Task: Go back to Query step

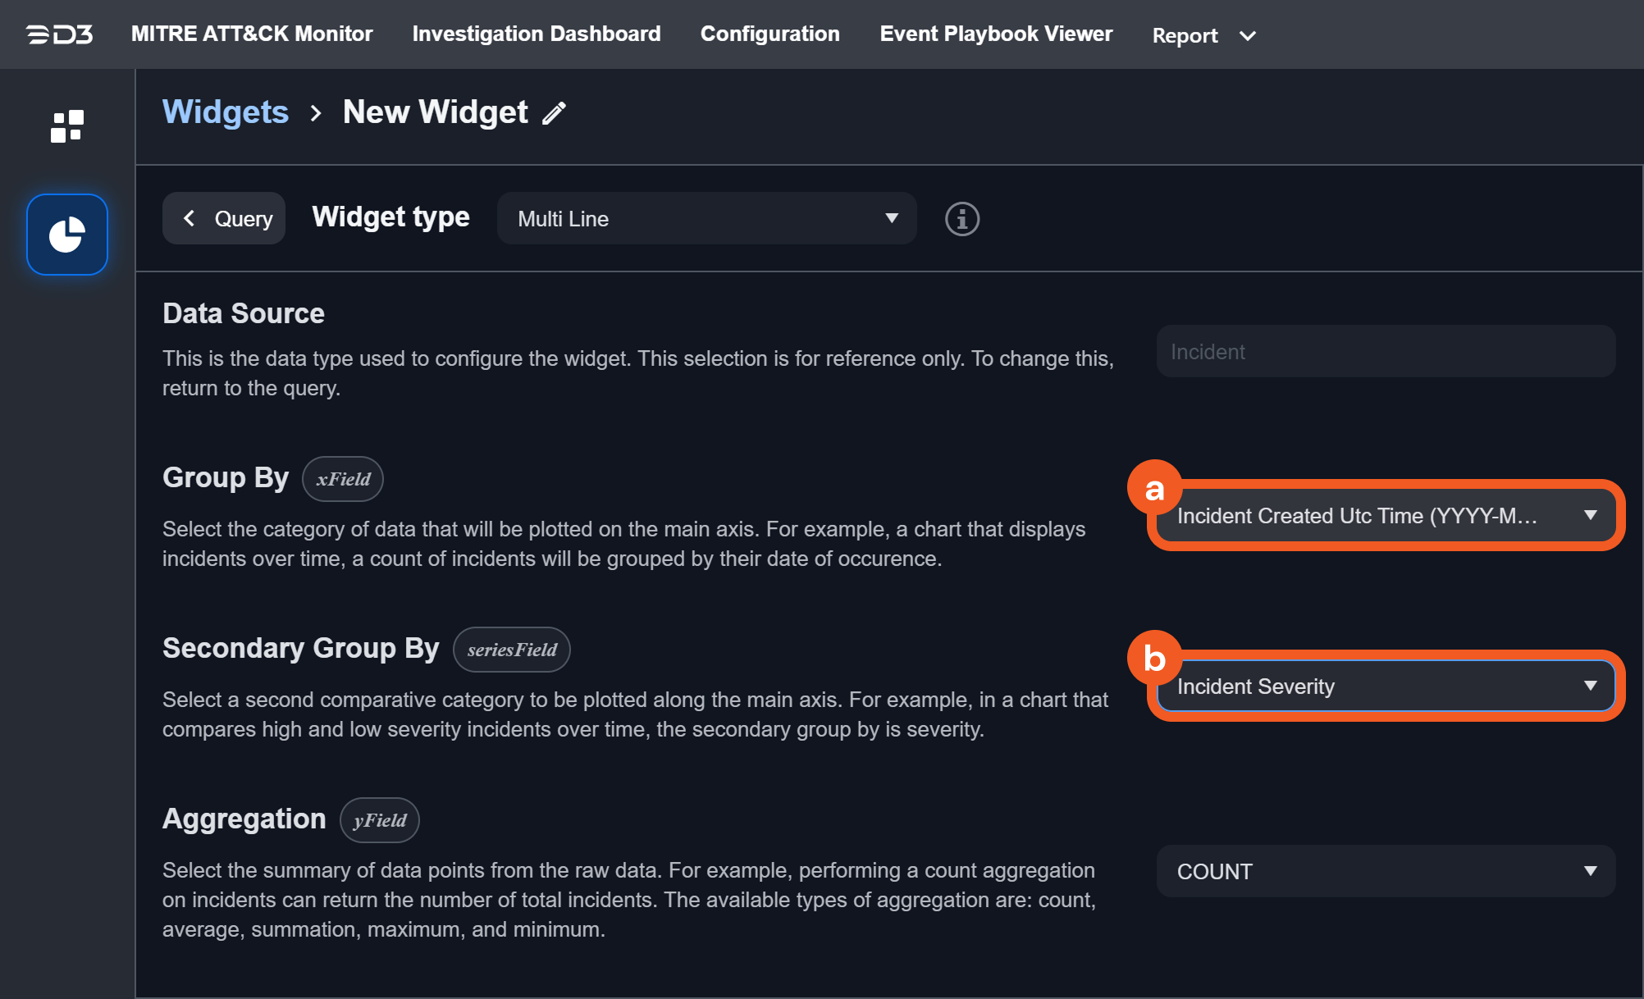Action: (x=225, y=219)
